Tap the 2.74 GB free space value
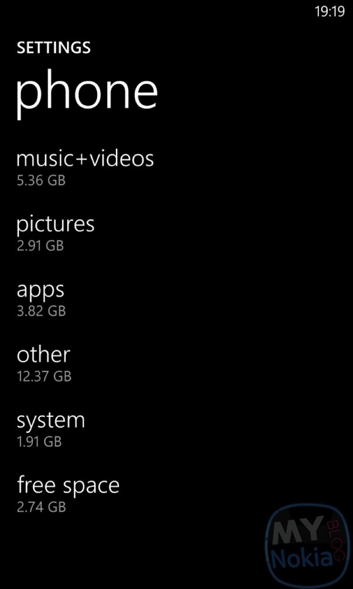The image size is (353, 589). tap(41, 506)
